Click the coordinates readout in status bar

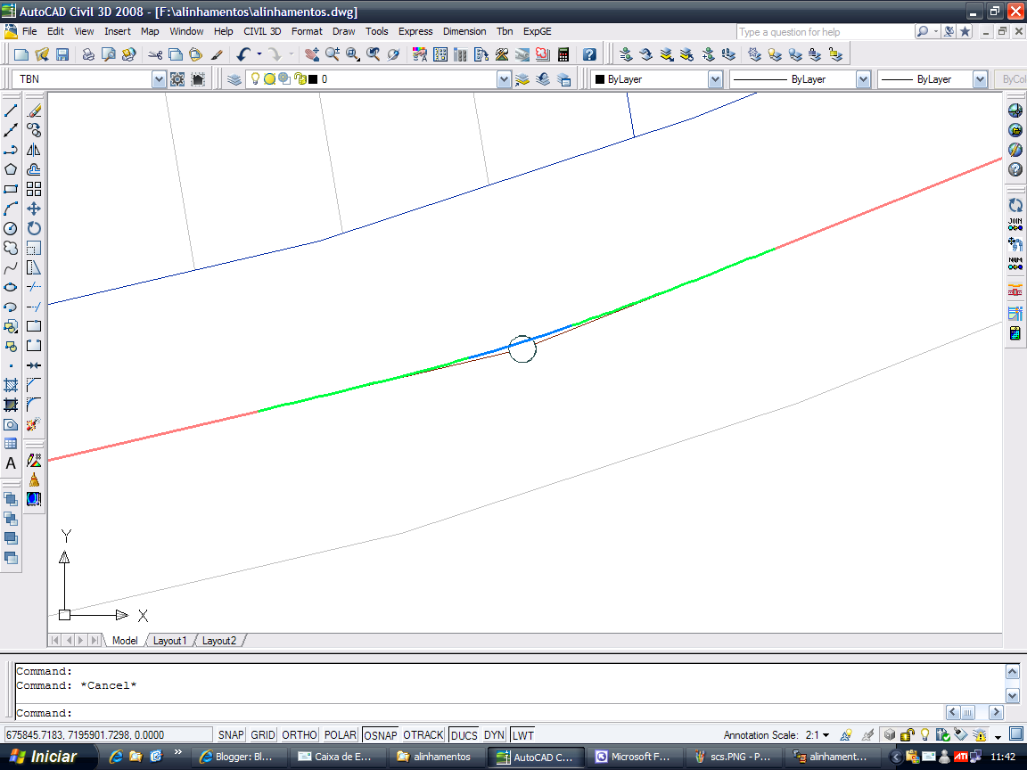tap(107, 735)
